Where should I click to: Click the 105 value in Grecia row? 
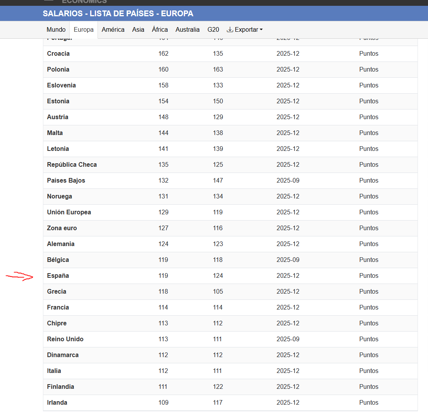pyautogui.click(x=218, y=291)
